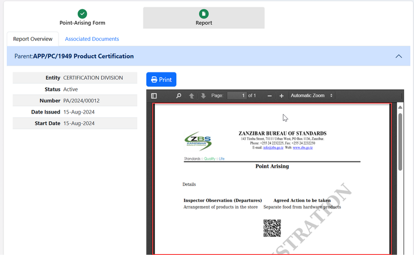This screenshot has height=255, width=414.
Task: Click the green Point-Arising Form checkmark icon
Action: point(82,14)
